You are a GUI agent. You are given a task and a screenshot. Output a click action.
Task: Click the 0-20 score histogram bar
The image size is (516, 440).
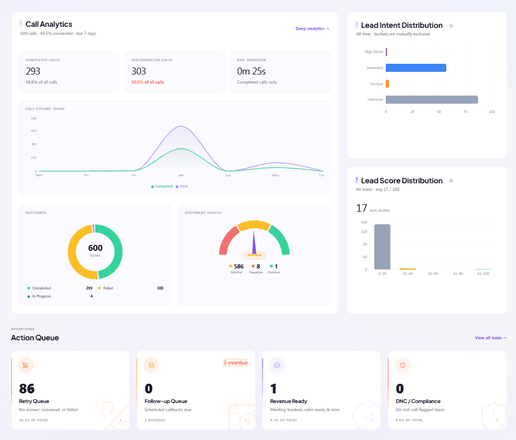tap(382, 247)
